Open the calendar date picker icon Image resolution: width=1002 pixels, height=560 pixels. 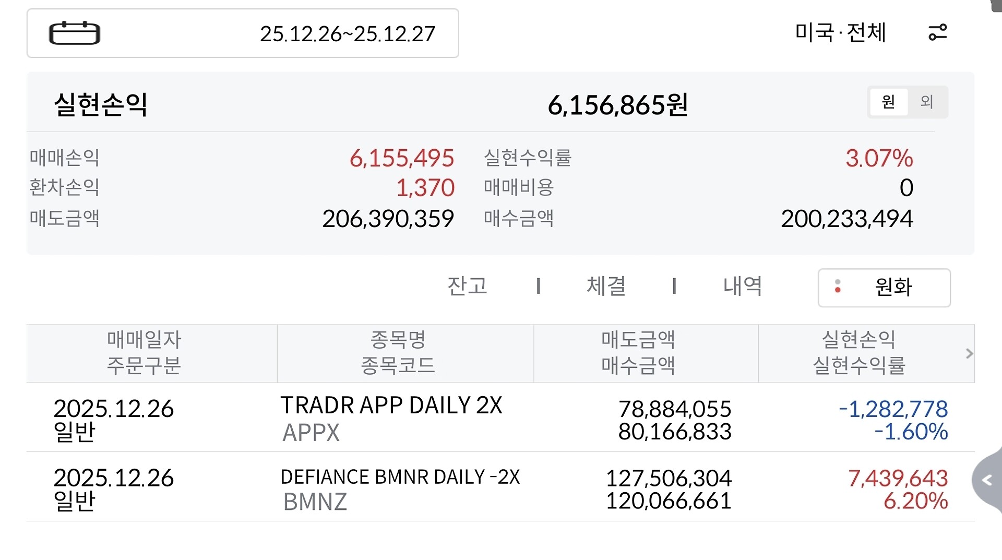pyautogui.click(x=74, y=33)
